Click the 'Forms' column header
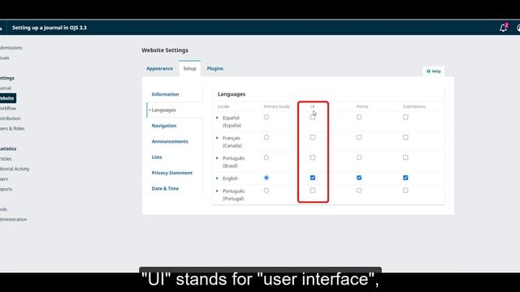The height and width of the screenshot is (292, 520). pyautogui.click(x=362, y=106)
